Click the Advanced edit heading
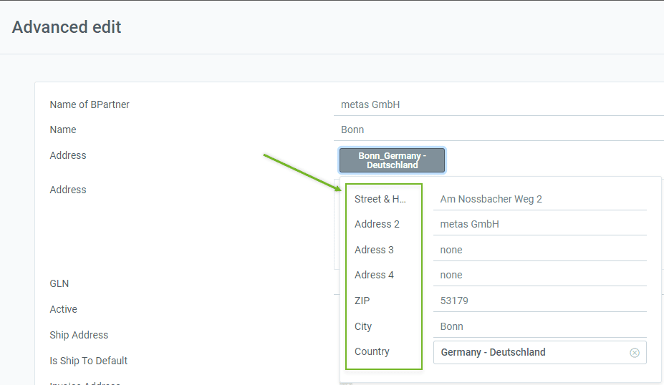The width and height of the screenshot is (664, 385). [67, 27]
